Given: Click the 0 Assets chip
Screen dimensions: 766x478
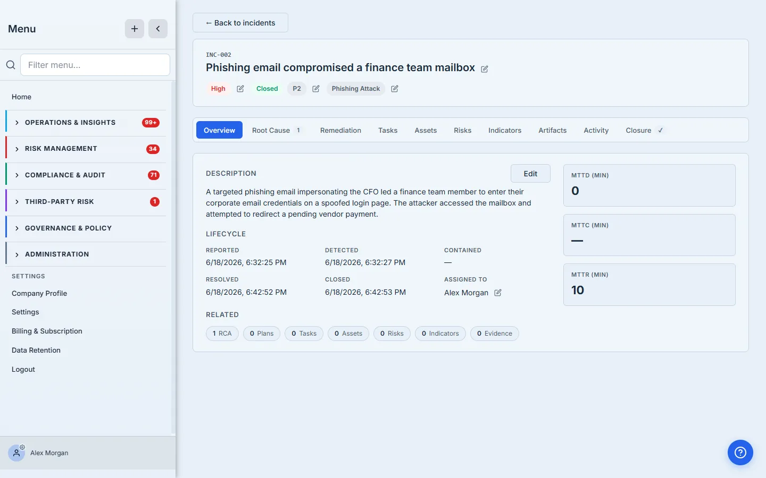Looking at the screenshot, I should point(348,334).
